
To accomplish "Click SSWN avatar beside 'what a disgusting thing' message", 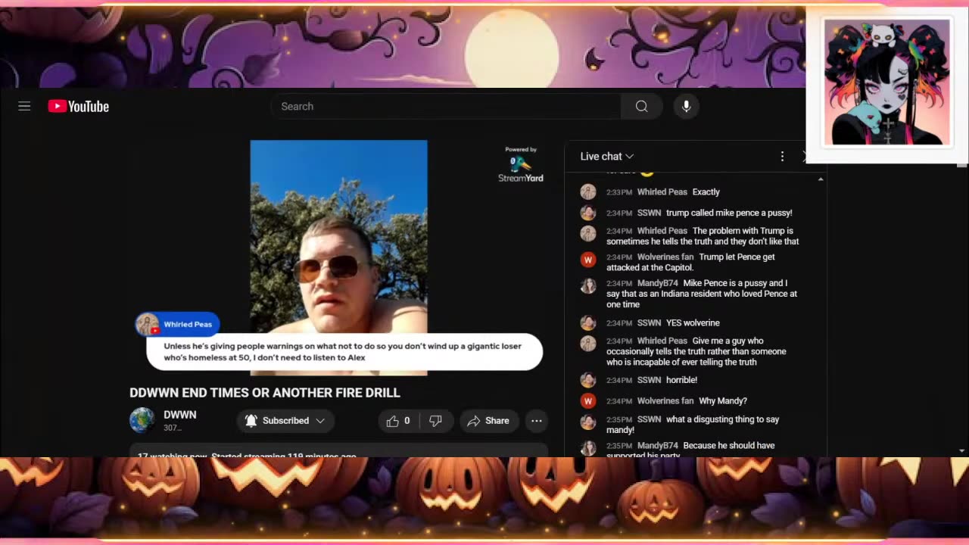I will tap(588, 422).
